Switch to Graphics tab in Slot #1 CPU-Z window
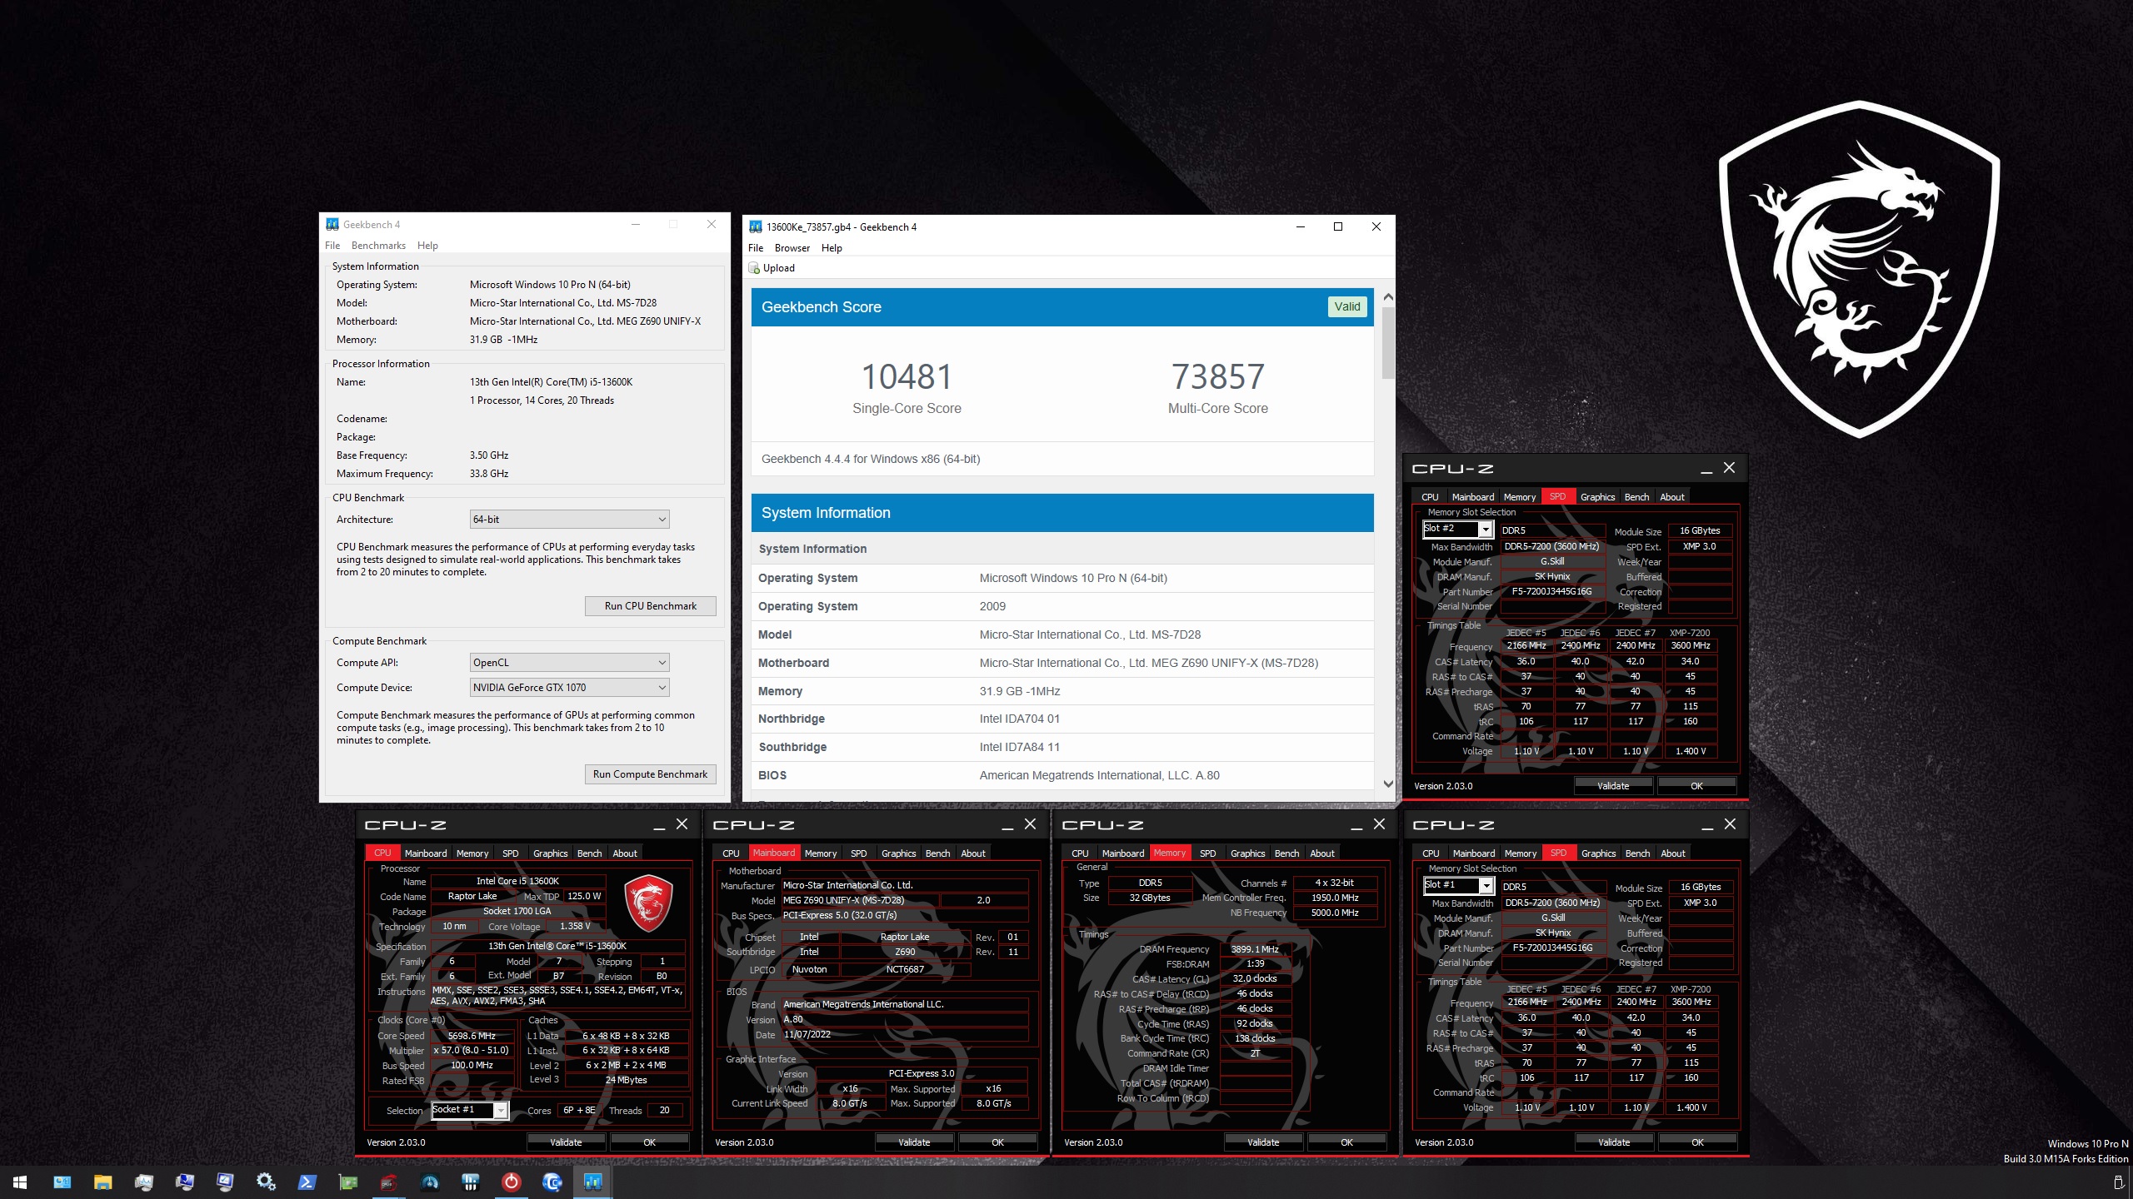 (x=1598, y=853)
